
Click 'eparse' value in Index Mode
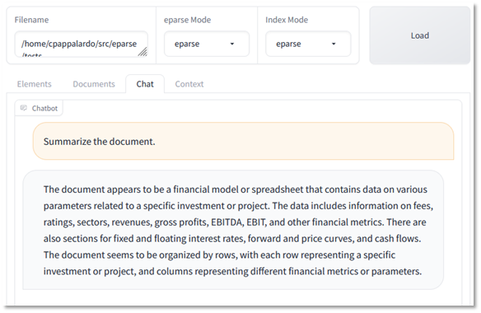[288, 44]
